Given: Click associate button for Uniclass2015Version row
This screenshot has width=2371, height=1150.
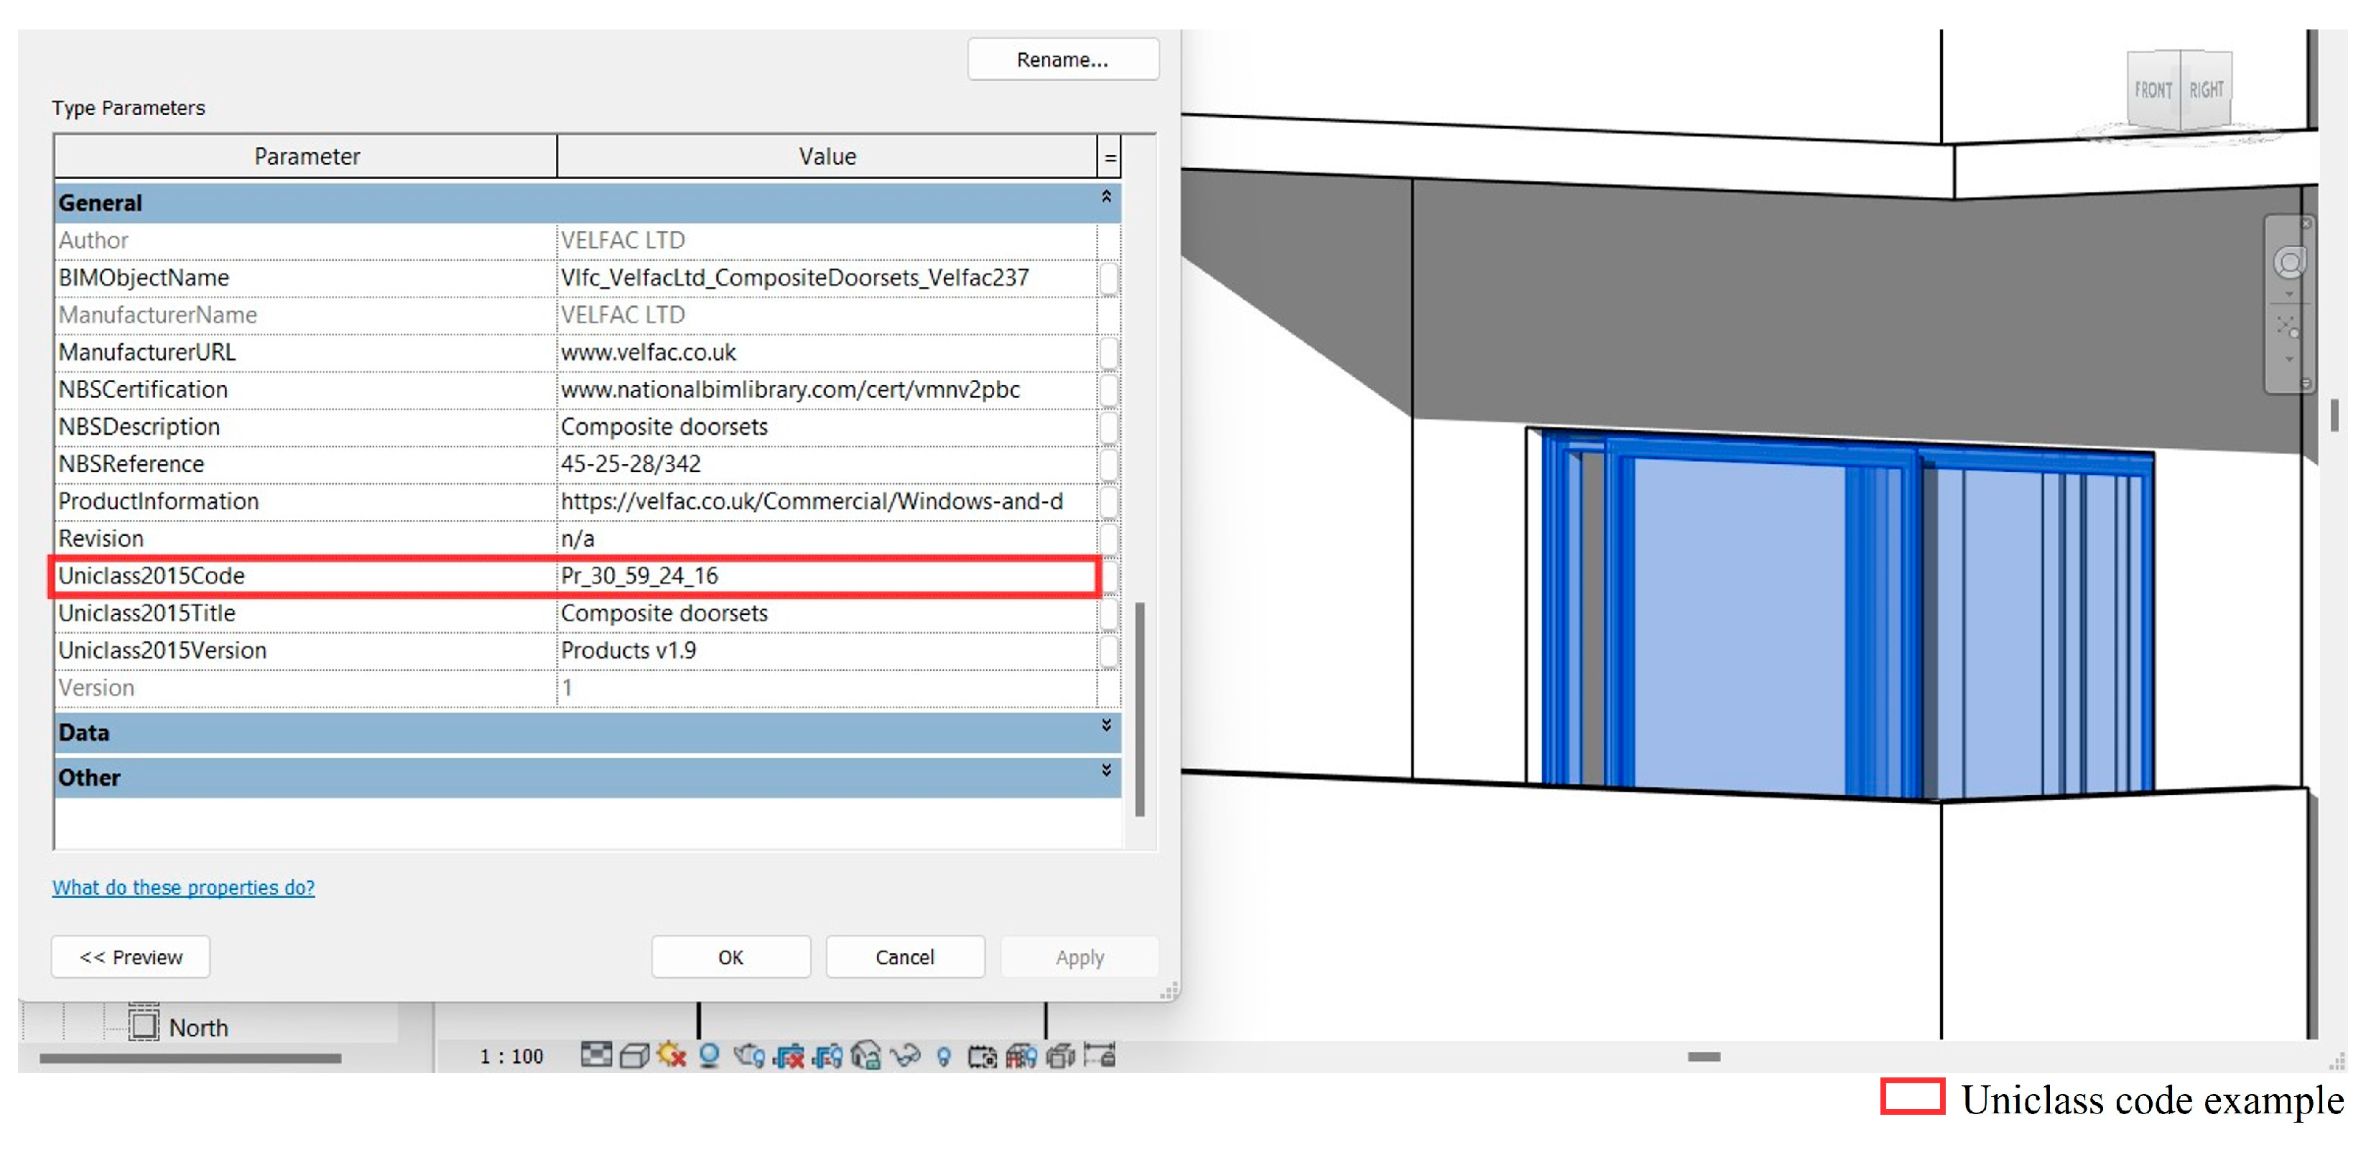Looking at the screenshot, I should pyautogui.click(x=1109, y=652).
